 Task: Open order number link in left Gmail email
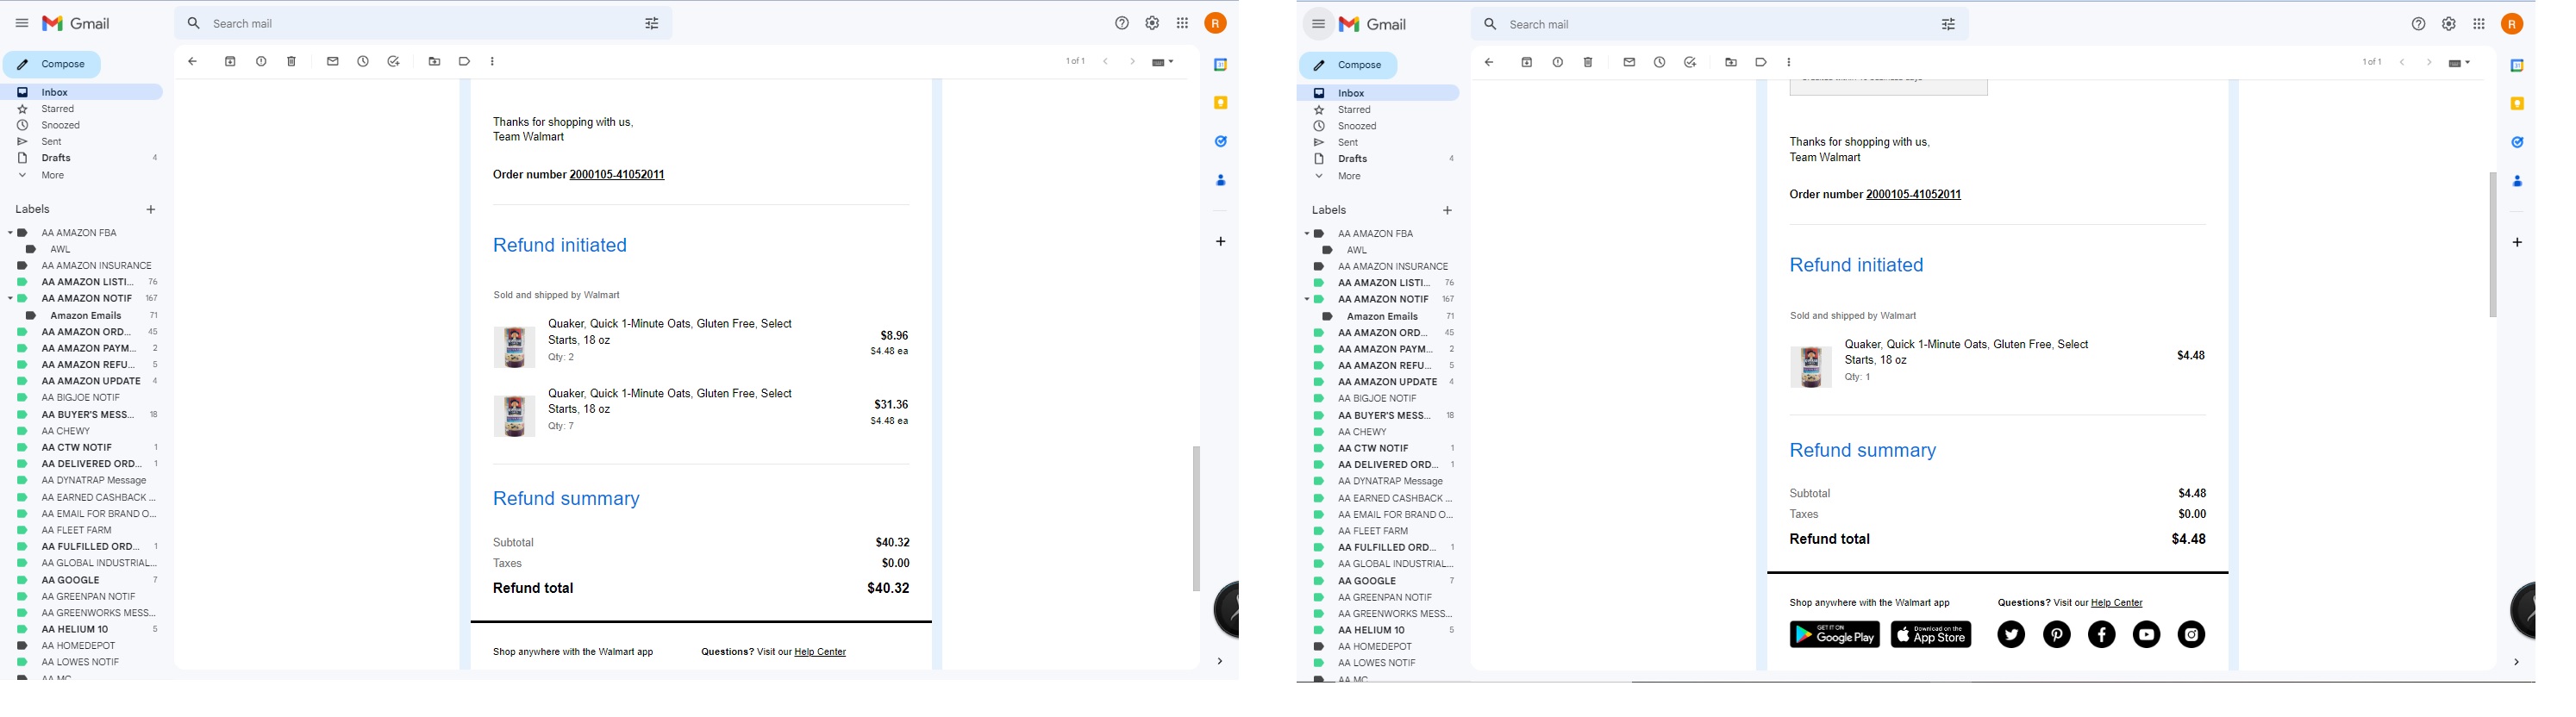pyautogui.click(x=617, y=175)
